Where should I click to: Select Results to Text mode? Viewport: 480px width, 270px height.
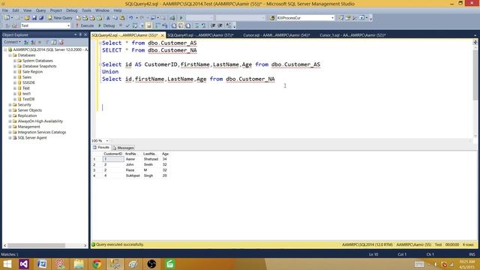(x=173, y=25)
